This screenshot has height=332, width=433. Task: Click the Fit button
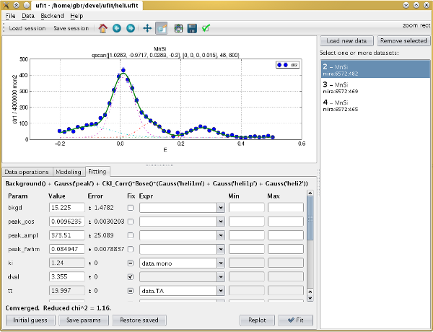point(295,320)
